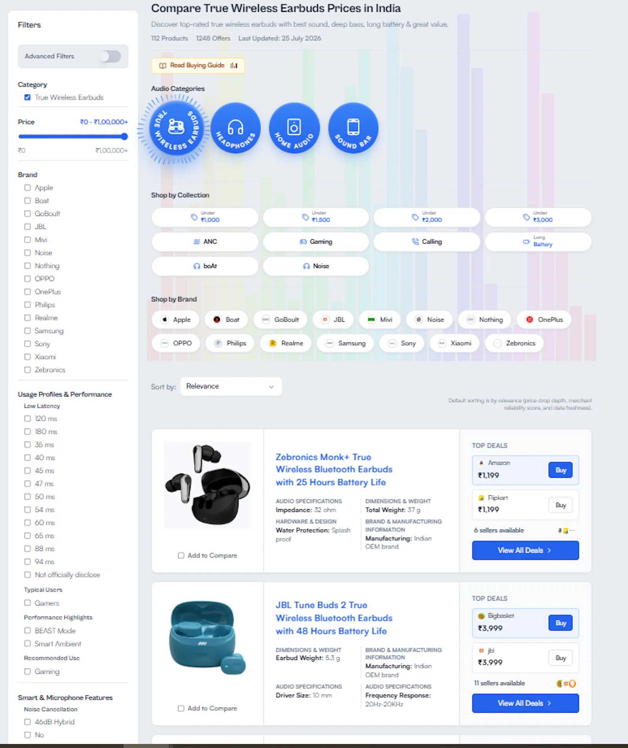Tick Add to Compare for Zebronics Monk+
628x748 pixels.
pyautogui.click(x=181, y=555)
